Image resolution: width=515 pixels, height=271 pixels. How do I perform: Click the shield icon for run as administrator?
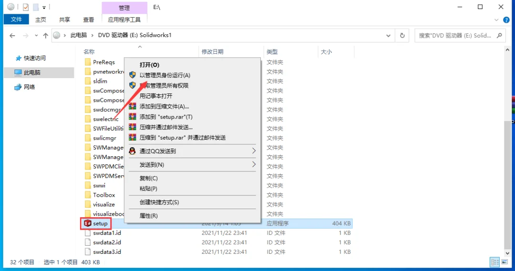133,75
